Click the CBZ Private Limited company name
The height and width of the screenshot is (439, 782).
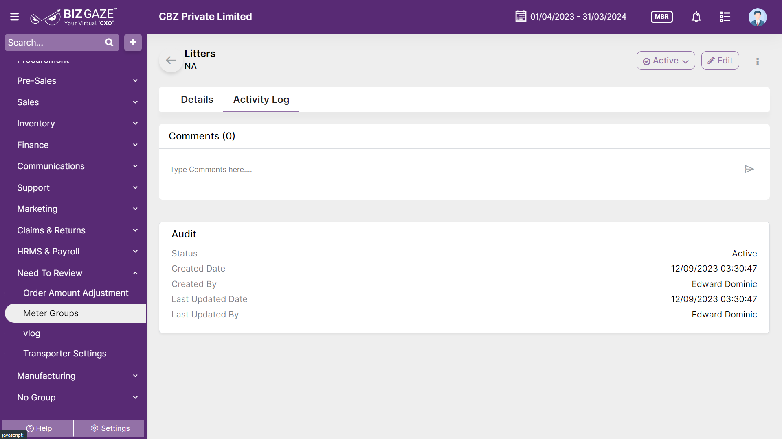205,17
